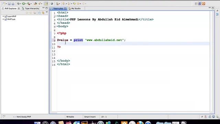Collapse the body tag fold marker
The width and height of the screenshot is (220, 124).
(x=56, y=26)
